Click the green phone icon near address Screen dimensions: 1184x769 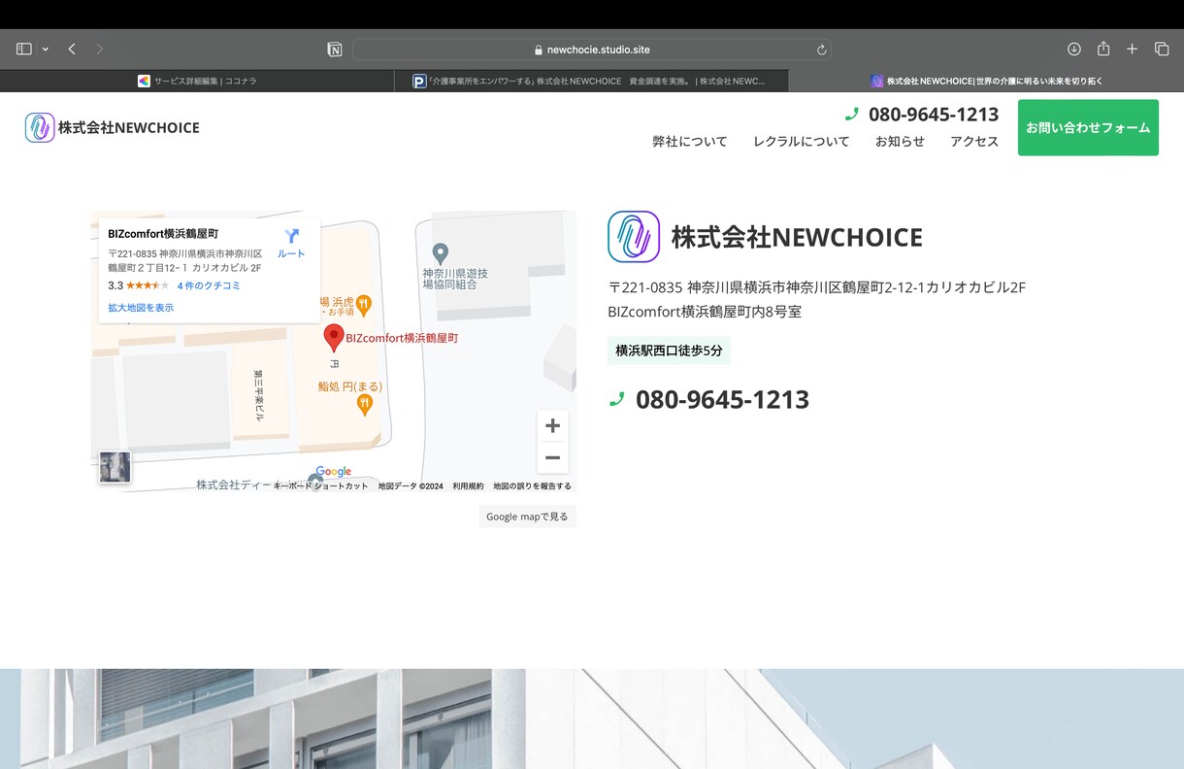pos(616,399)
